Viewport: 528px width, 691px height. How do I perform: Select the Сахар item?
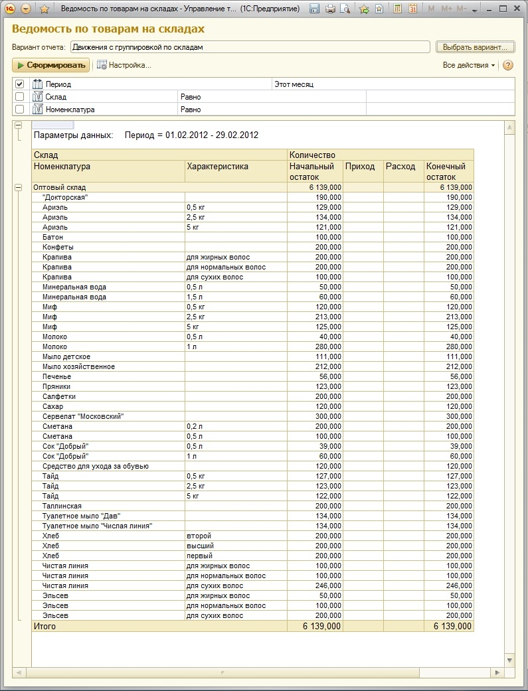(x=52, y=406)
